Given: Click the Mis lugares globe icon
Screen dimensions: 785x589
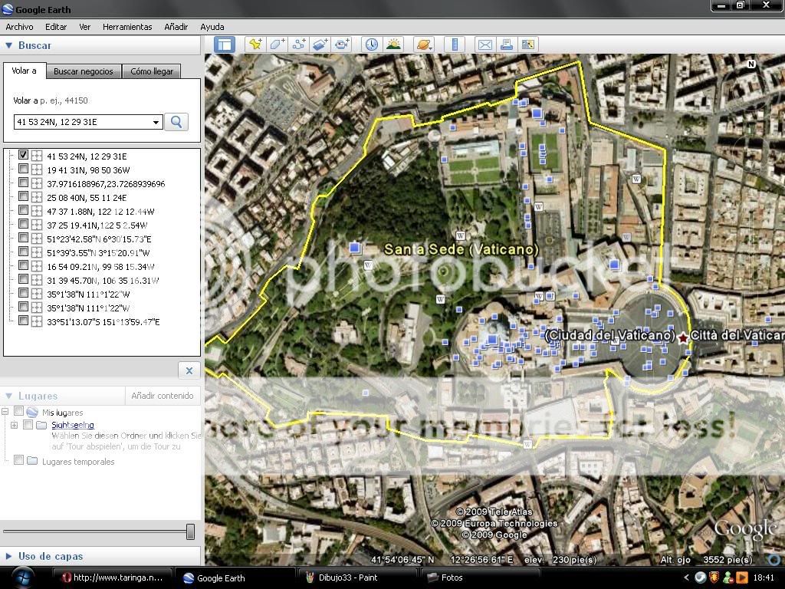Looking at the screenshot, I should (x=32, y=412).
